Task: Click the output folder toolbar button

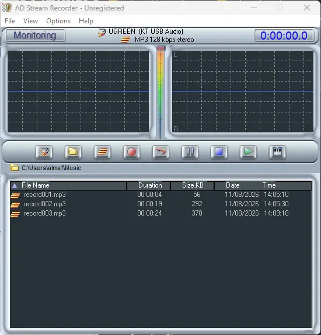Action: pyautogui.click(x=73, y=152)
